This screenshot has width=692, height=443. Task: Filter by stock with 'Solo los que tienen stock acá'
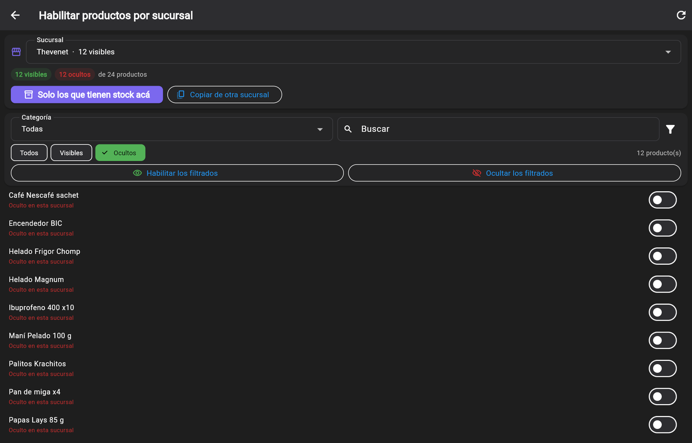tap(87, 95)
